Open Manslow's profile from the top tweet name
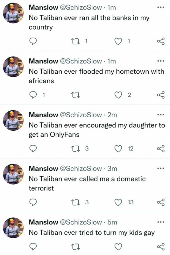170x255 pixels. 43,7
